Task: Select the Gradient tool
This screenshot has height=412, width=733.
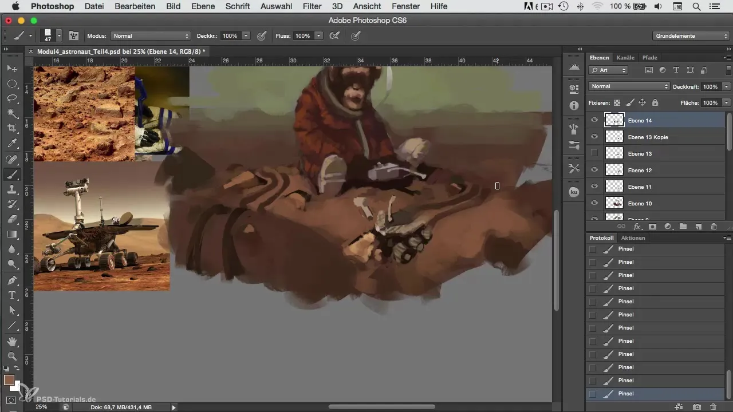Action: [x=12, y=234]
